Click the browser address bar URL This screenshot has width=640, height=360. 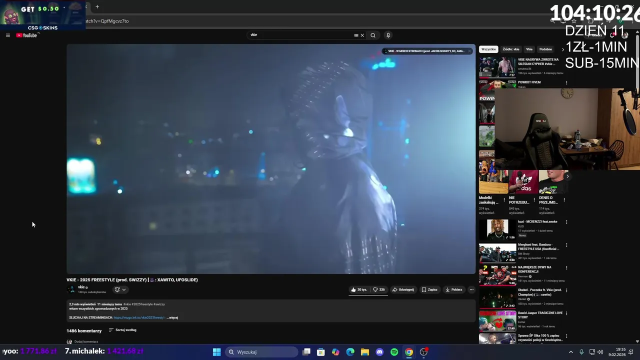tap(107, 21)
